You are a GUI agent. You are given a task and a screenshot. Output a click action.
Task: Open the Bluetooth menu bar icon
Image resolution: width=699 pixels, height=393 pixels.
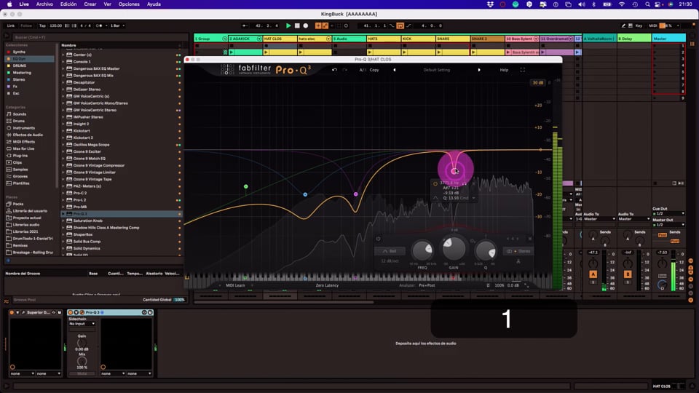[594, 4]
